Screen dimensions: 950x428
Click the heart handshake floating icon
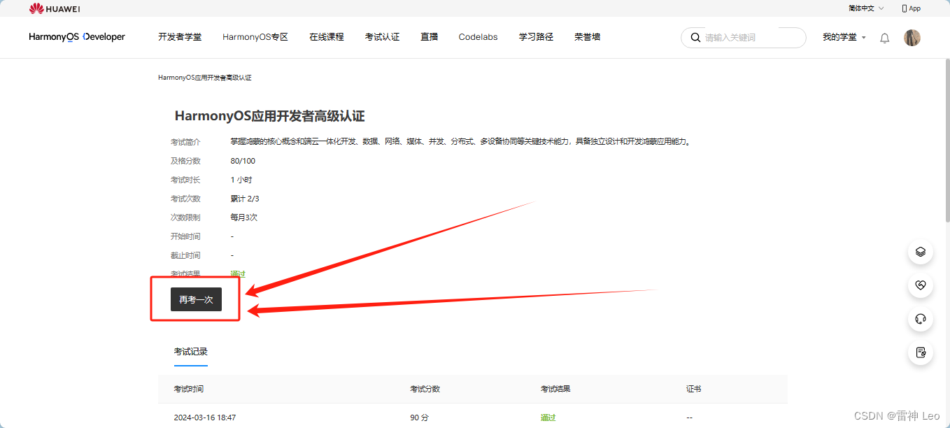921,285
